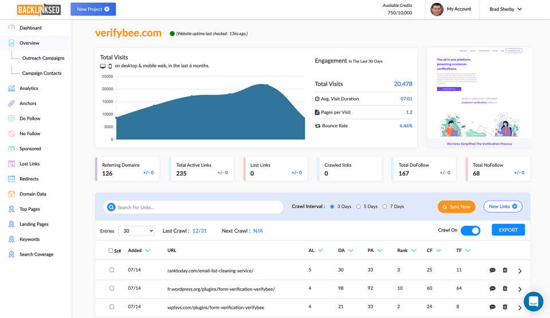Check the select-all Sr# checkbox
Image resolution: width=550 pixels, height=318 pixels.
[111, 250]
